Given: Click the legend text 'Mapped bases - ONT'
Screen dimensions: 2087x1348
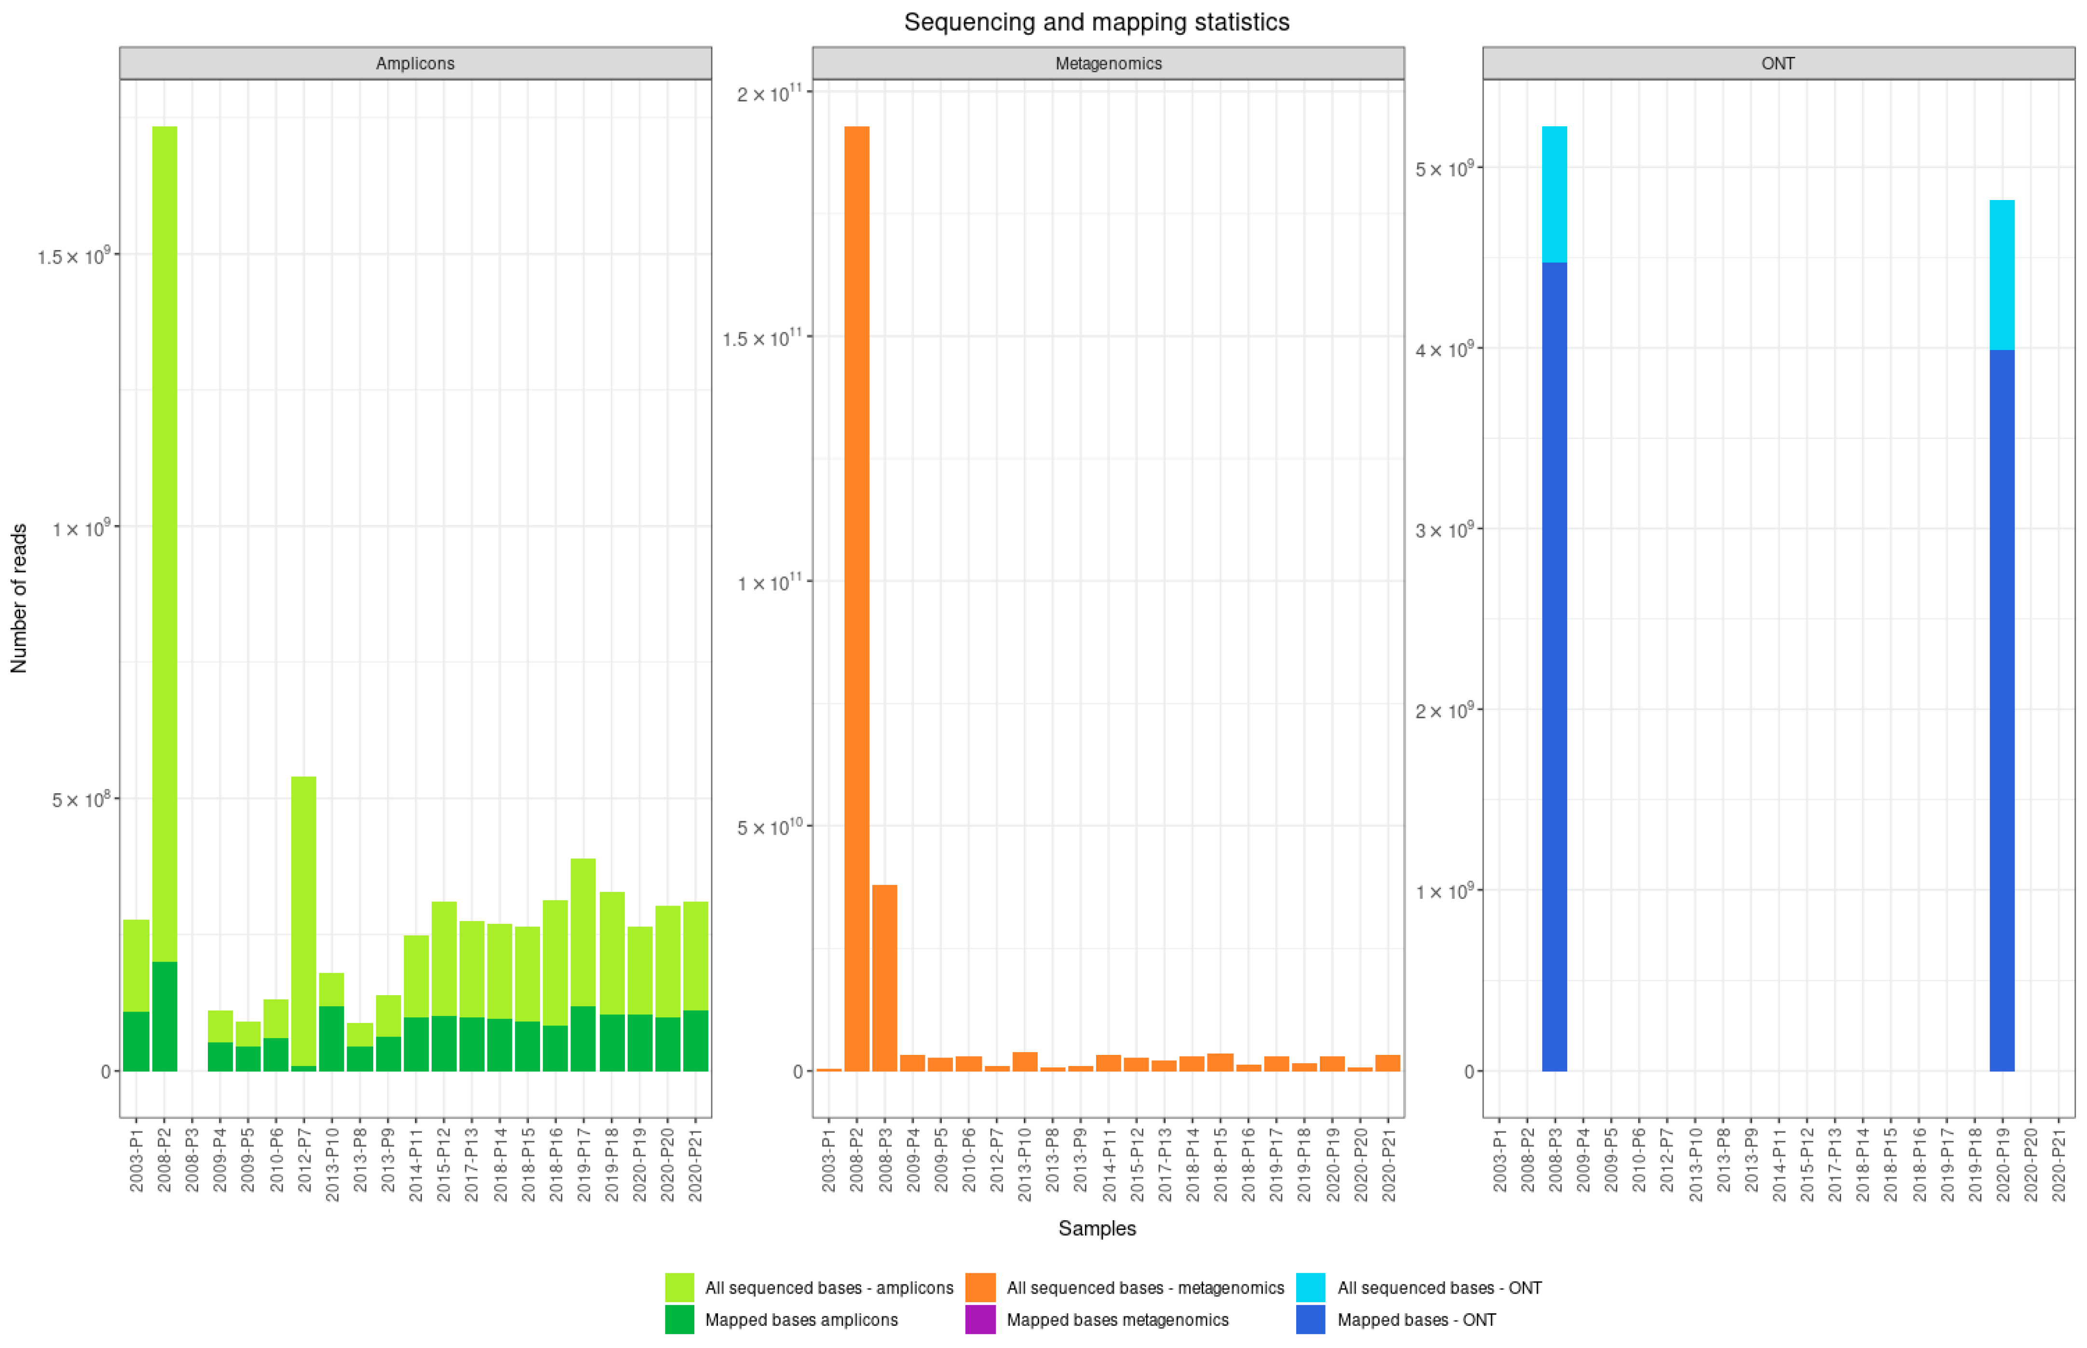Looking at the screenshot, I should tap(1417, 1320).
